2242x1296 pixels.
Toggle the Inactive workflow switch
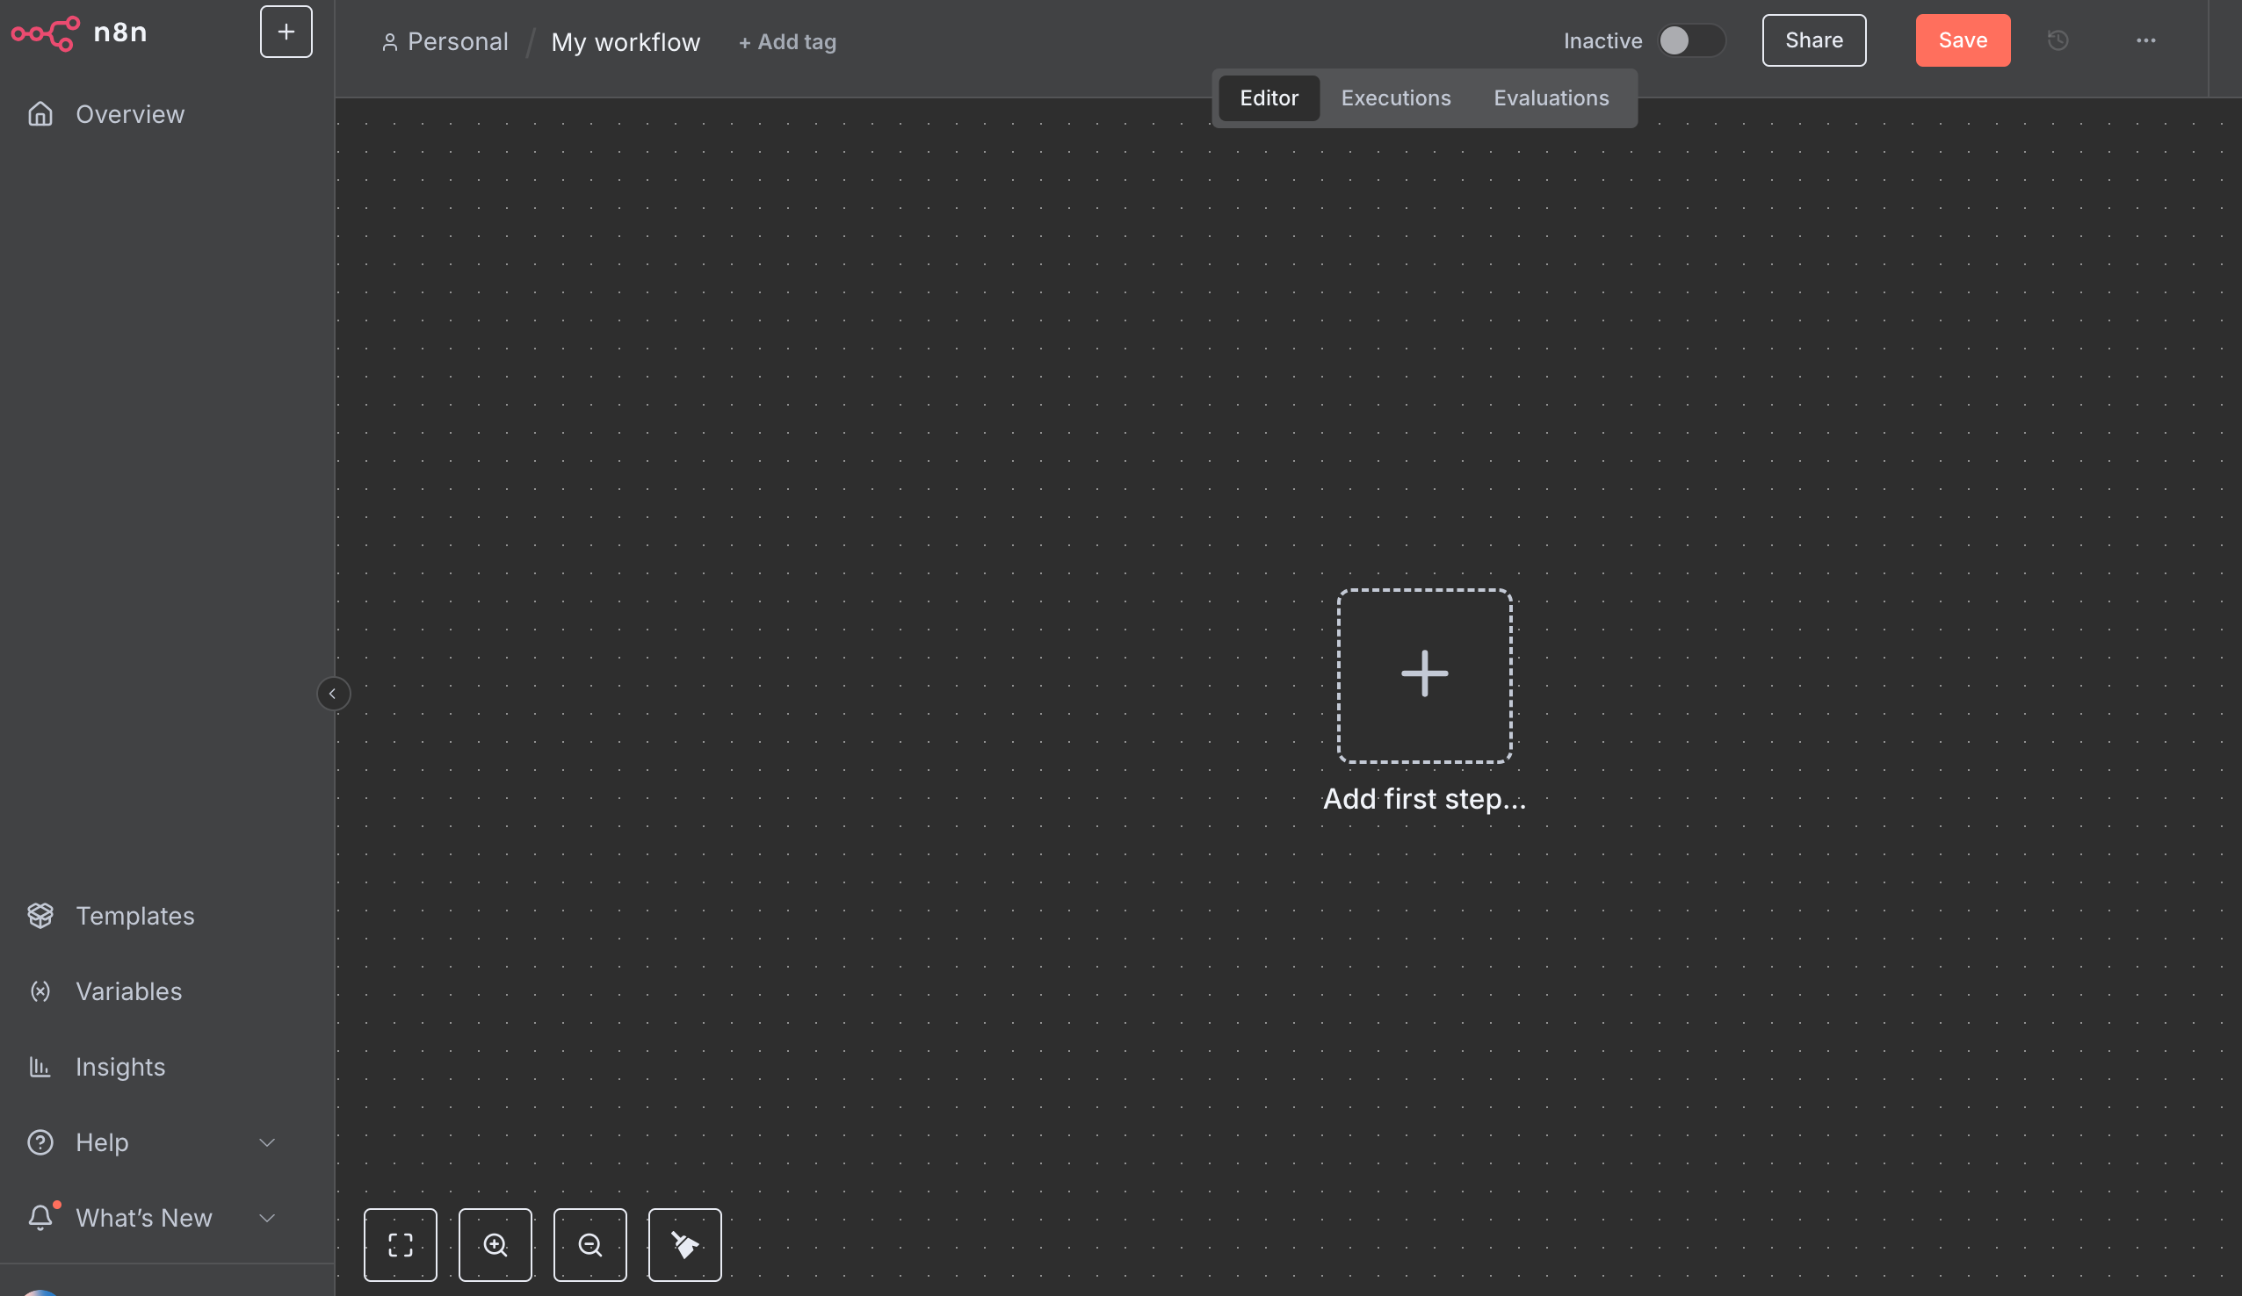(1690, 40)
